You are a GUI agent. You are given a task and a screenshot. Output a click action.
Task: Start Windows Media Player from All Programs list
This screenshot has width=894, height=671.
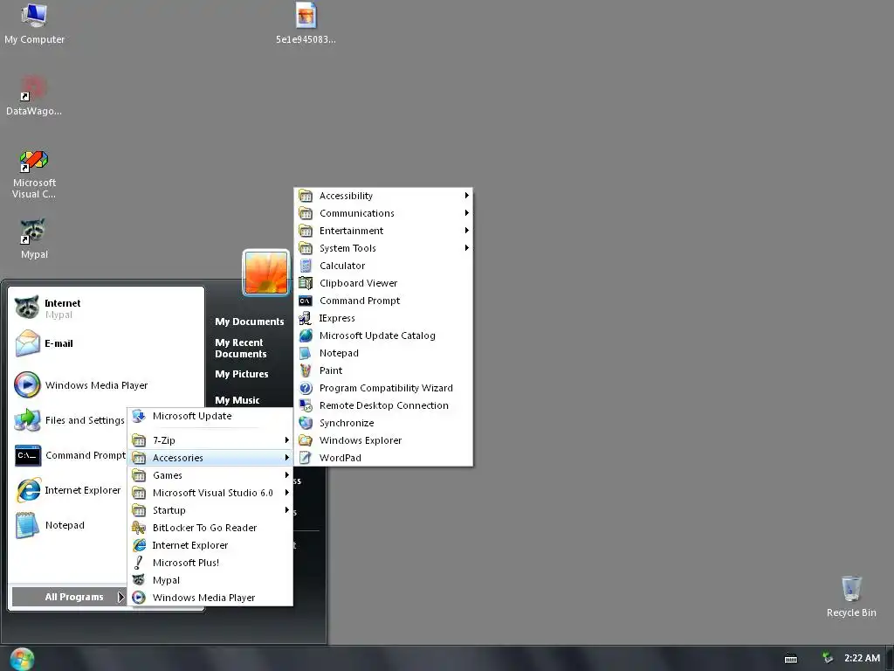tap(210, 598)
